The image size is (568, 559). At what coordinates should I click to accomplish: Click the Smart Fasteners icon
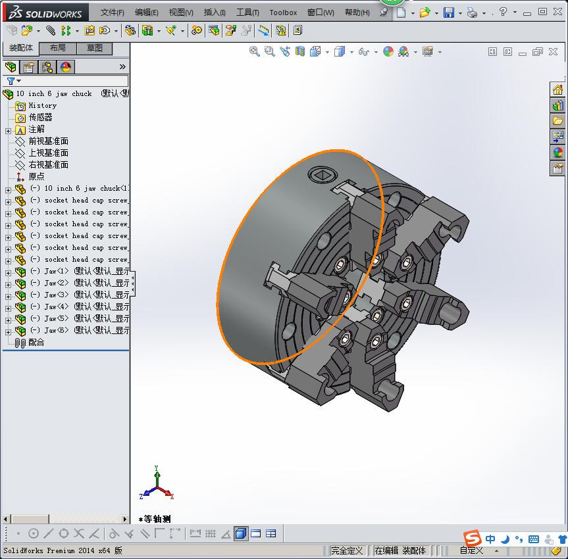click(90, 30)
